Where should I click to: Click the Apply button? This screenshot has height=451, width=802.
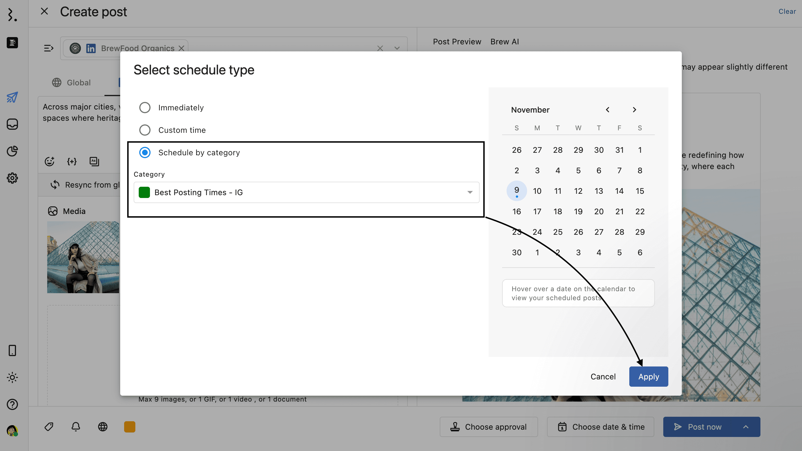pos(648,377)
